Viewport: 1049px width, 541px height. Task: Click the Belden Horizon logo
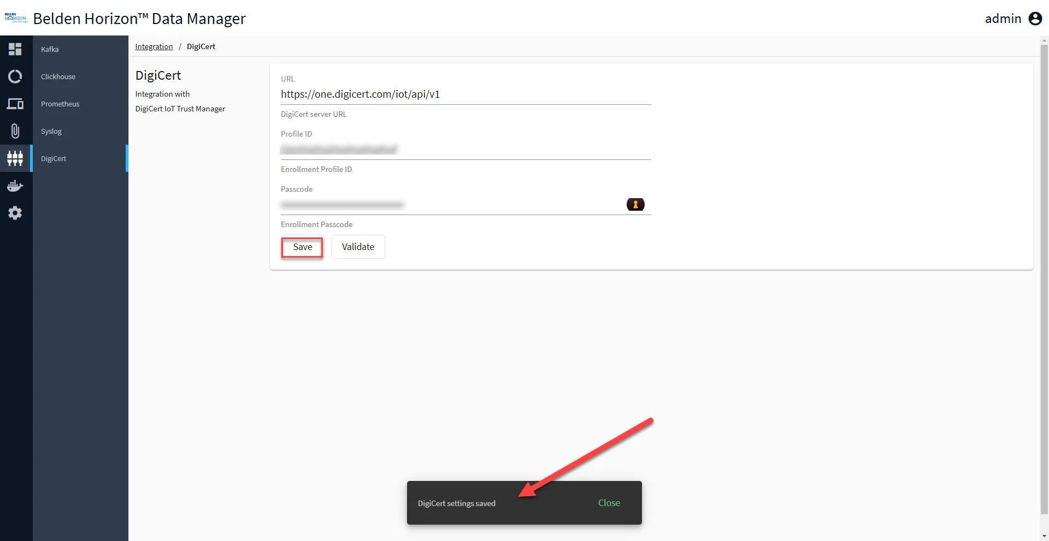pos(16,18)
